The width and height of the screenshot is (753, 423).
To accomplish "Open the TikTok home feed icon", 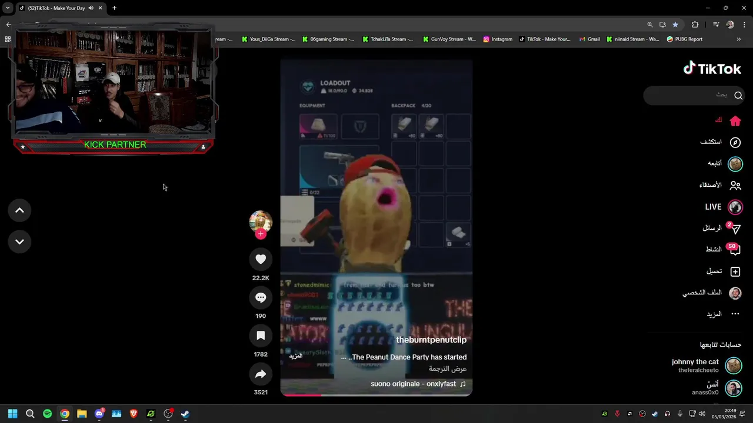I will (735, 121).
